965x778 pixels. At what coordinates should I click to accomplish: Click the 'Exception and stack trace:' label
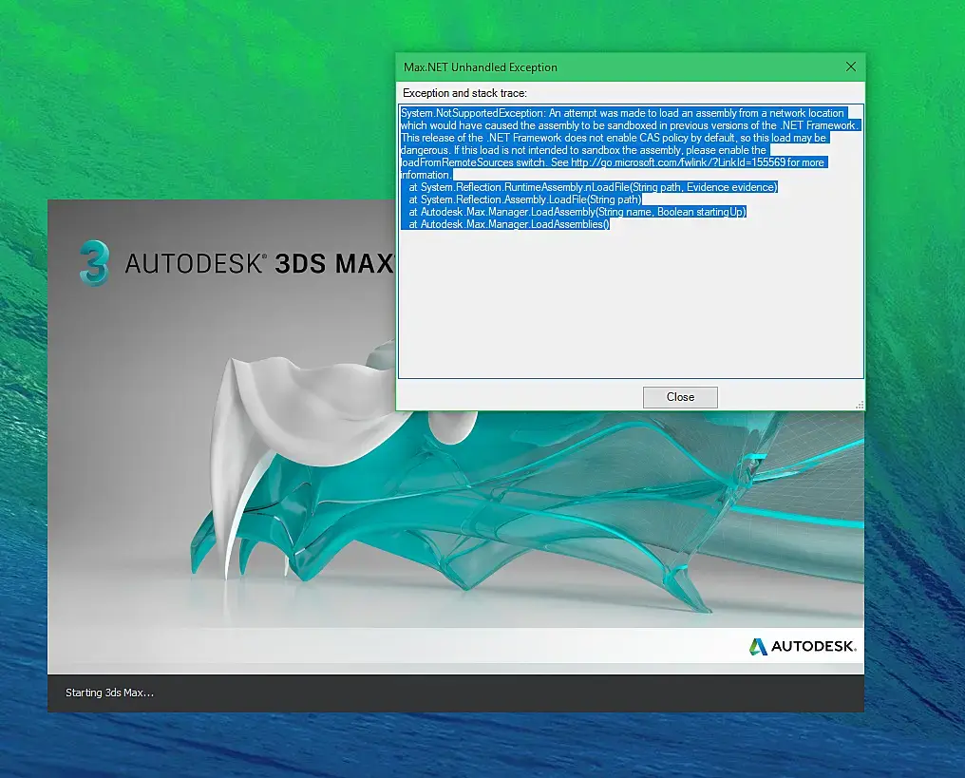464,93
